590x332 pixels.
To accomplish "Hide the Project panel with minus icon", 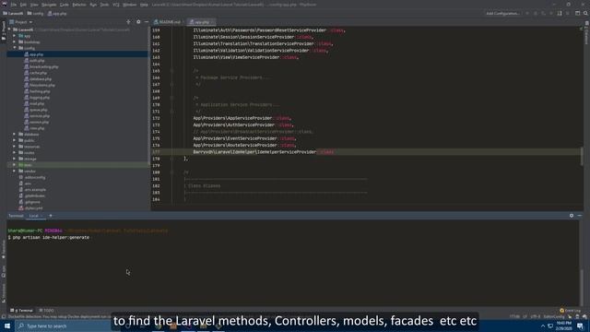I will coord(147,22).
